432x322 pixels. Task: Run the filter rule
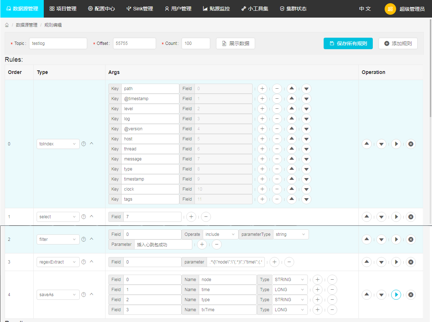396,239
